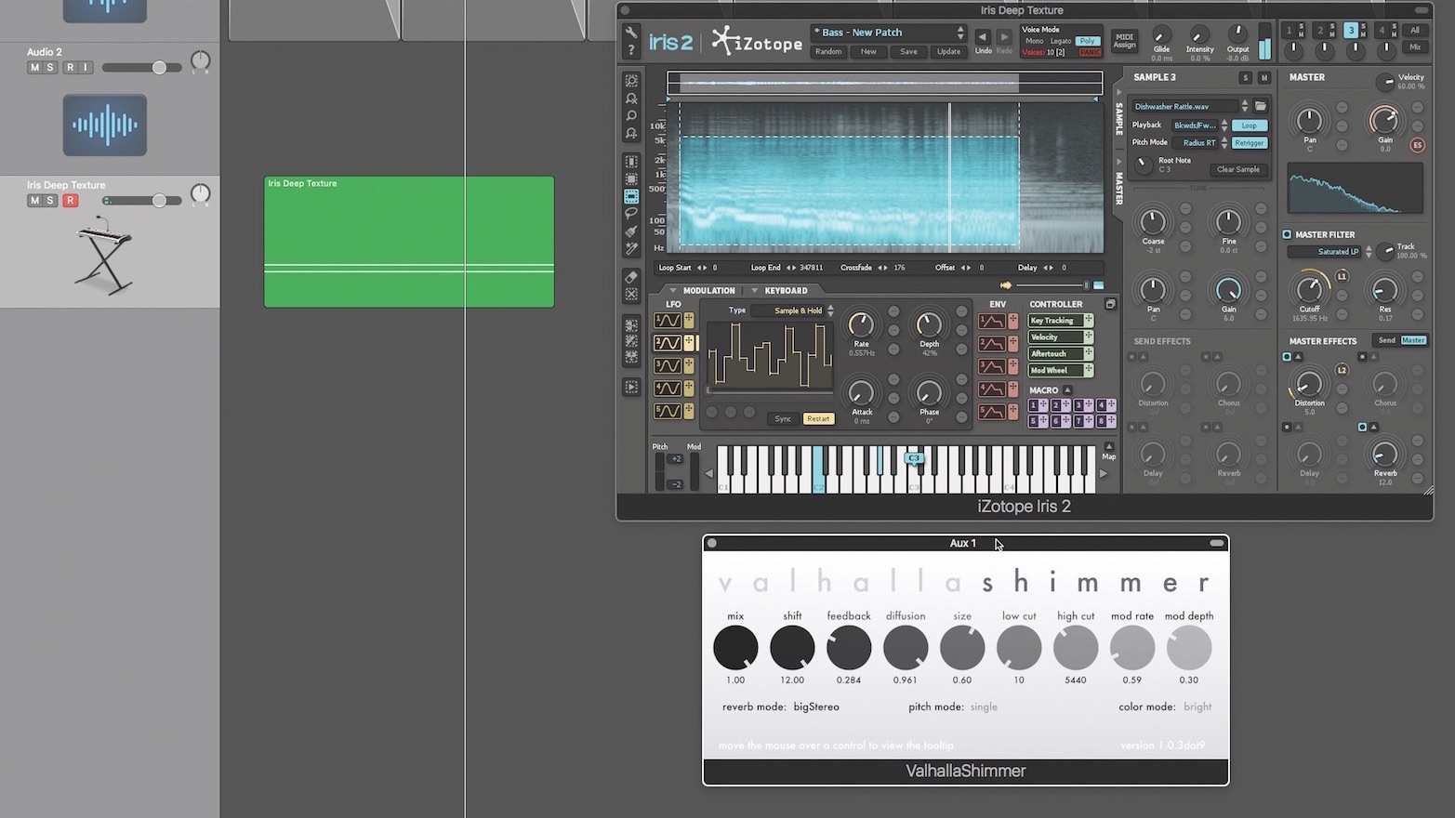
Task: Select the time selection tool in Iris
Action: pos(631,162)
